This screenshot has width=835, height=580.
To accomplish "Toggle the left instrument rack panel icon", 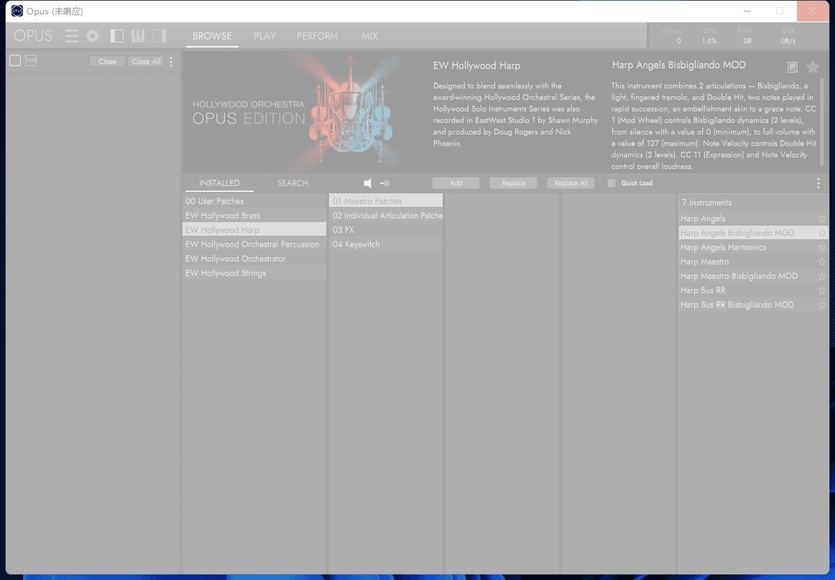I will coord(117,36).
